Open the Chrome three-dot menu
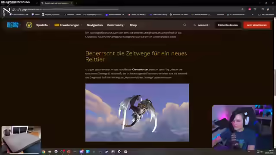This screenshot has height=155, width=276. click(x=273, y=9)
